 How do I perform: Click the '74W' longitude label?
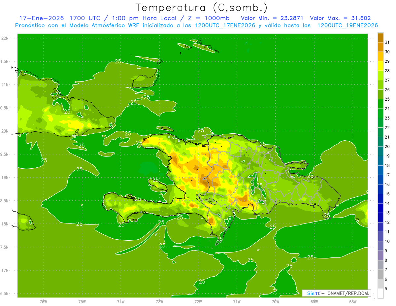(120, 302)
